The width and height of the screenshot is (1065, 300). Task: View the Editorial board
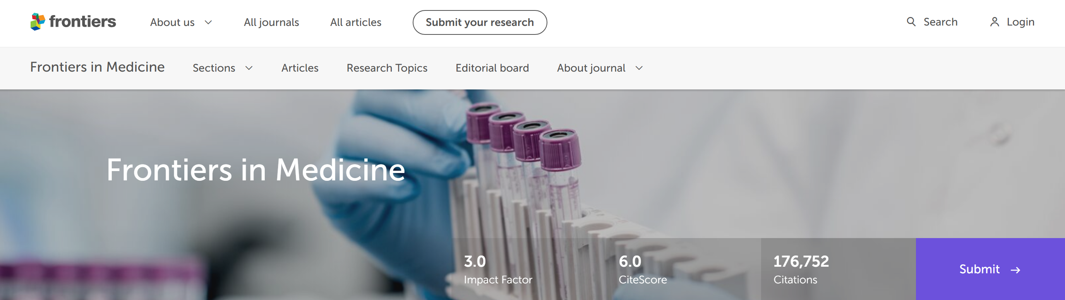492,68
